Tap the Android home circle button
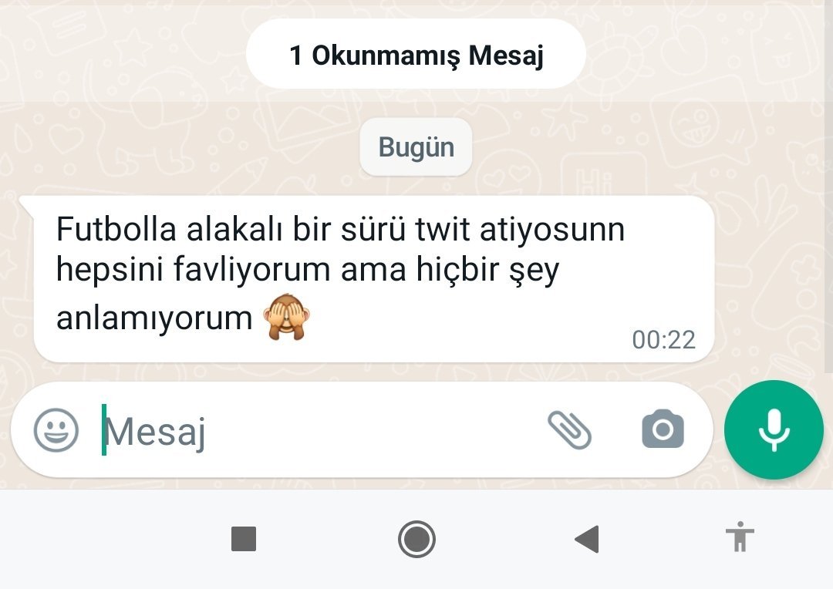833x589 pixels. (416, 539)
